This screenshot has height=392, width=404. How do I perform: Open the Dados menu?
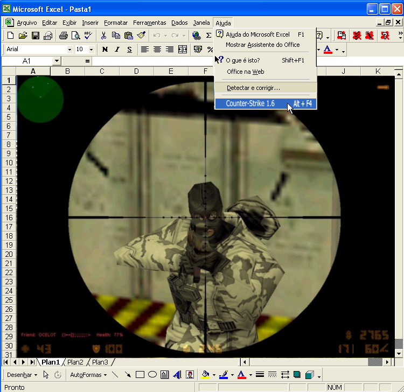pos(179,23)
